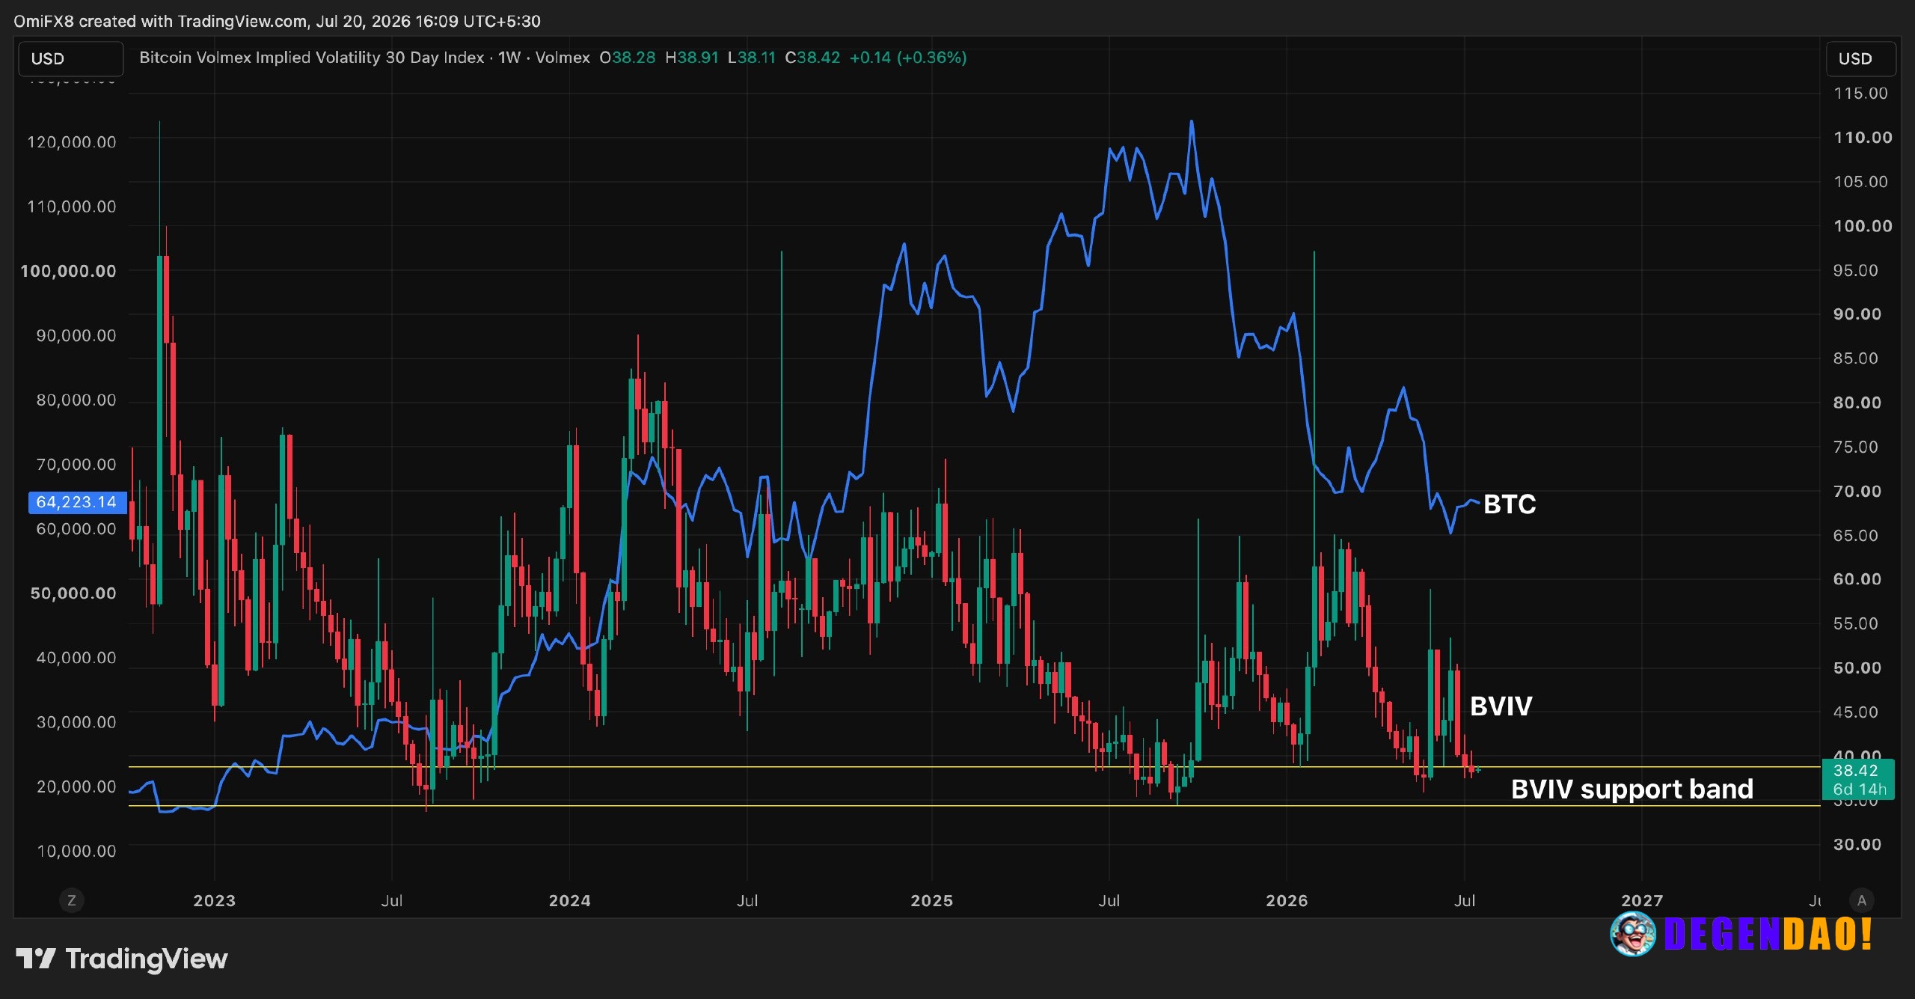This screenshot has height=999, width=1915.
Task: Select the BVIV text annotation
Action: pos(1501,706)
